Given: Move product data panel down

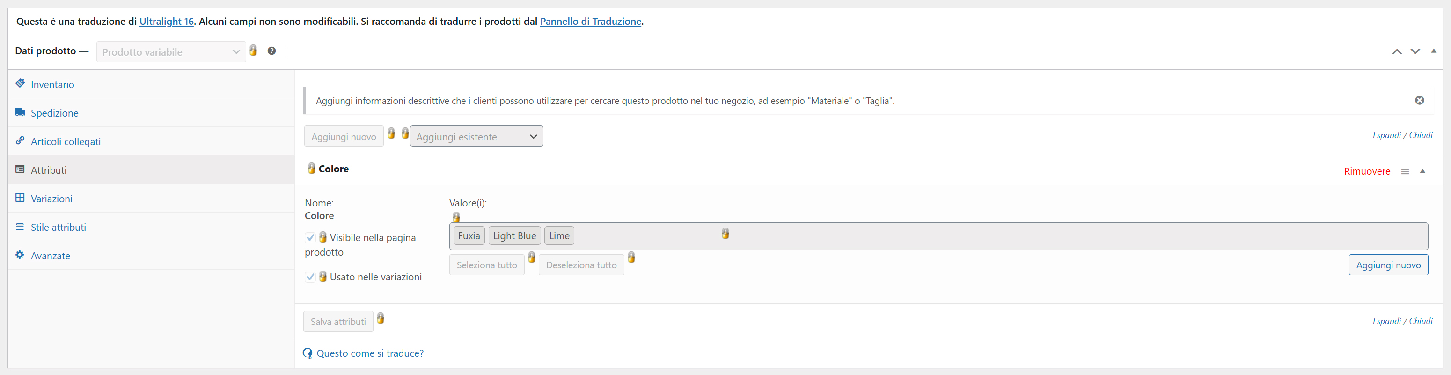Looking at the screenshot, I should pos(1415,52).
